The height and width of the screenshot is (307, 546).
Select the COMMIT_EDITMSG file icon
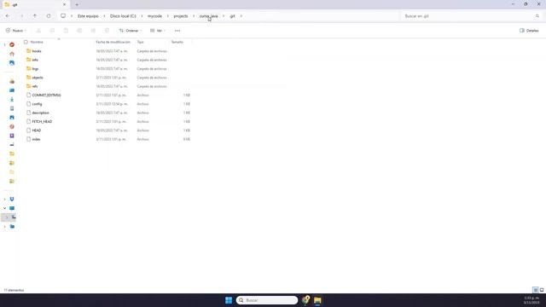pos(28,95)
